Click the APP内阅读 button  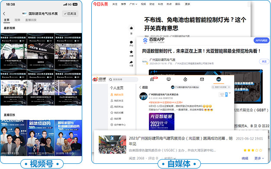[261, 41]
